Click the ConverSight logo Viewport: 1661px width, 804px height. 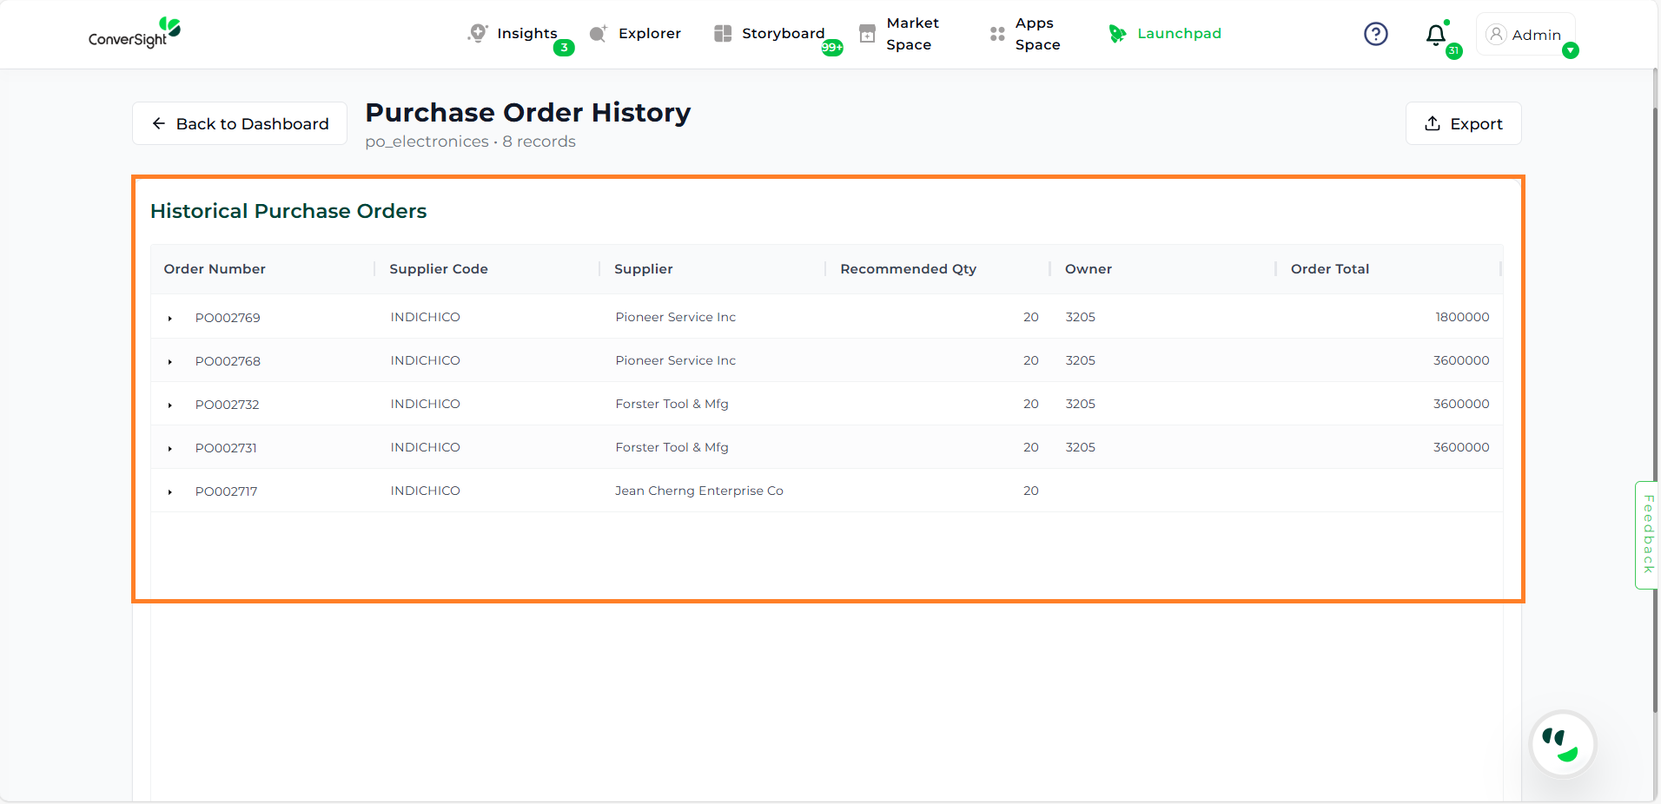point(135,33)
